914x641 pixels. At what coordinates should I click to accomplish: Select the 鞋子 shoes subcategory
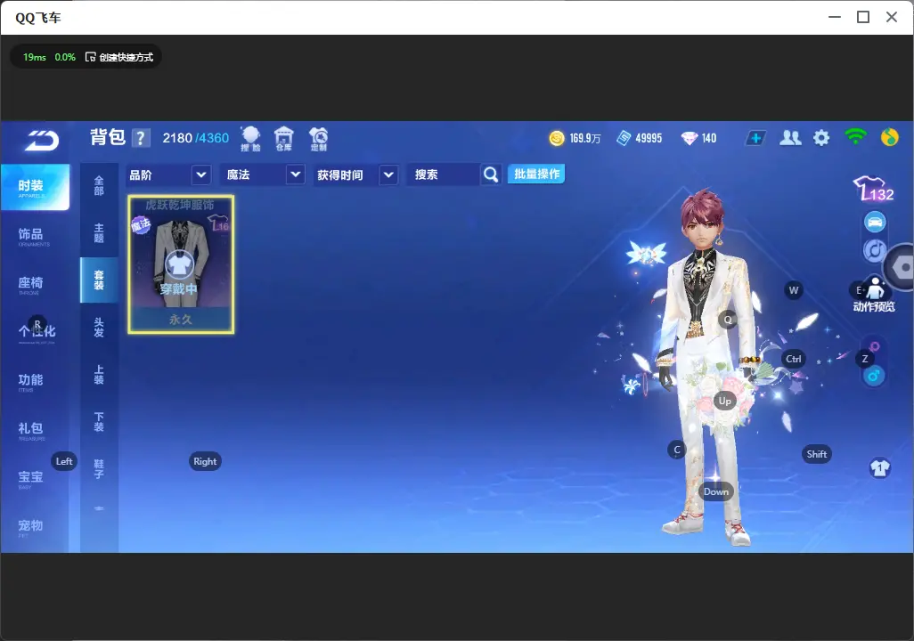pos(99,469)
